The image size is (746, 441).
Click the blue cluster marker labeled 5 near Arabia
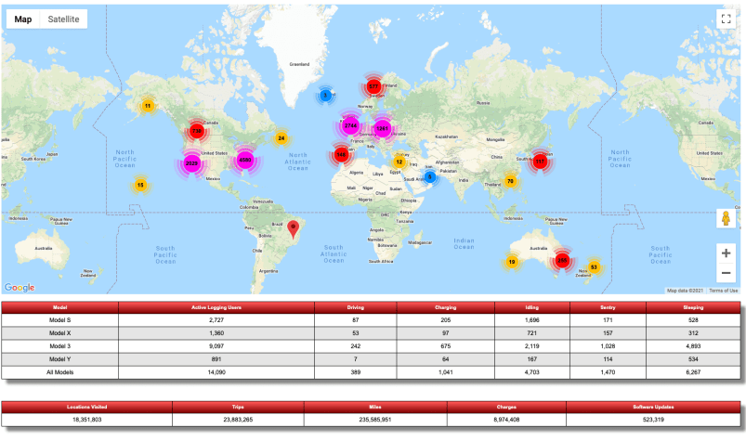429,177
